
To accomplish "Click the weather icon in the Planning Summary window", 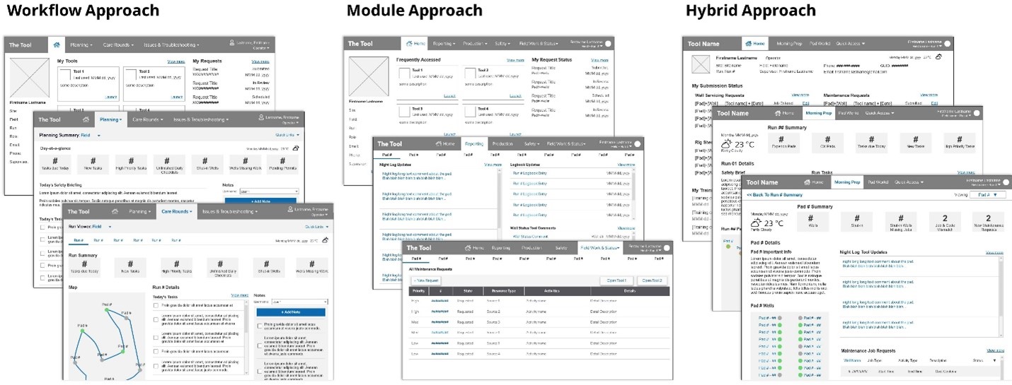I will pos(295,148).
